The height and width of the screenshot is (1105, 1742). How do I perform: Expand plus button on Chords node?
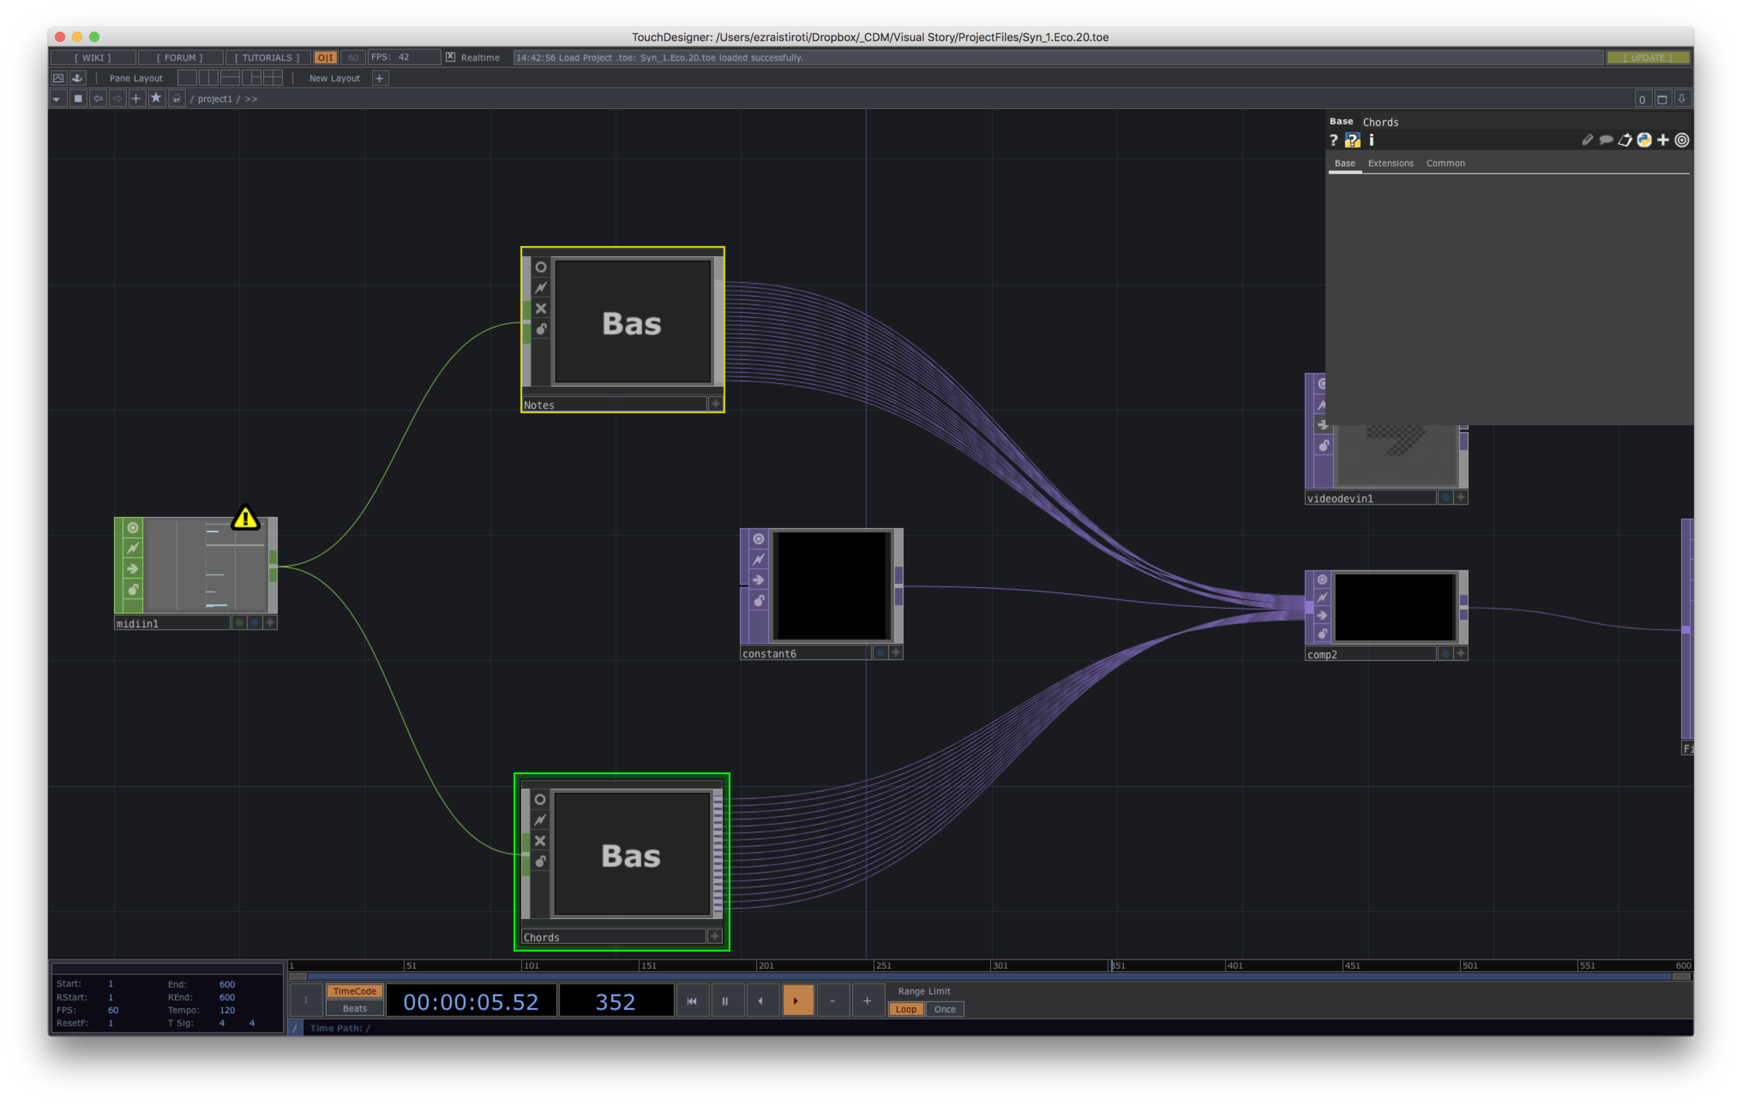pos(714,936)
